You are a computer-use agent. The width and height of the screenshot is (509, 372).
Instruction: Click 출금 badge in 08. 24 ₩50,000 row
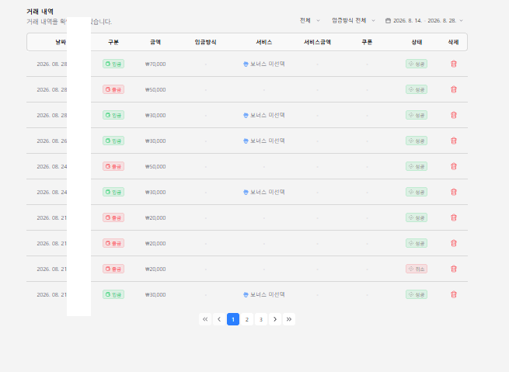point(113,166)
